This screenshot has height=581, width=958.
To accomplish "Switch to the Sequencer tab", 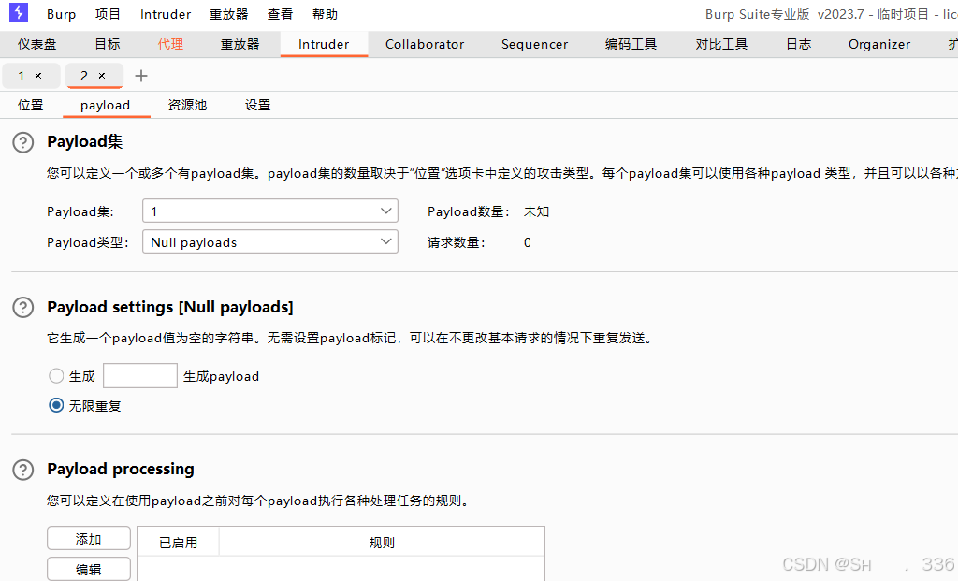I will tap(534, 44).
